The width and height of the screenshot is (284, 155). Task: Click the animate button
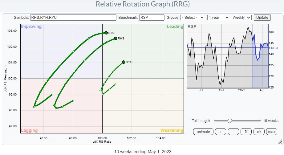(203, 132)
